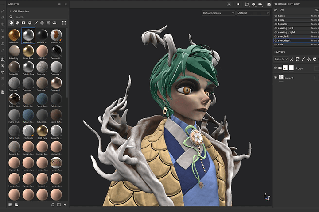
Task: Select the Material Picker eyedropper tool
Action: 3,50
